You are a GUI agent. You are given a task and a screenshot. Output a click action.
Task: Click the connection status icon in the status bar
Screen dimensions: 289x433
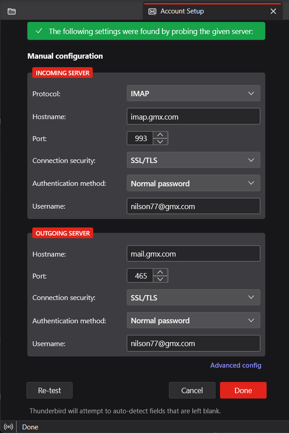click(x=8, y=427)
